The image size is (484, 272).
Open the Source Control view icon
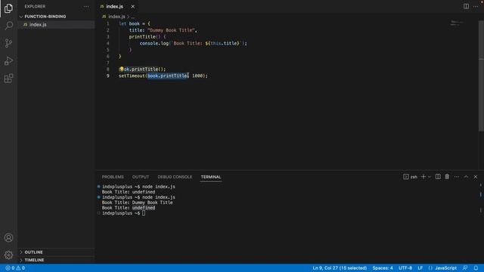[8, 43]
